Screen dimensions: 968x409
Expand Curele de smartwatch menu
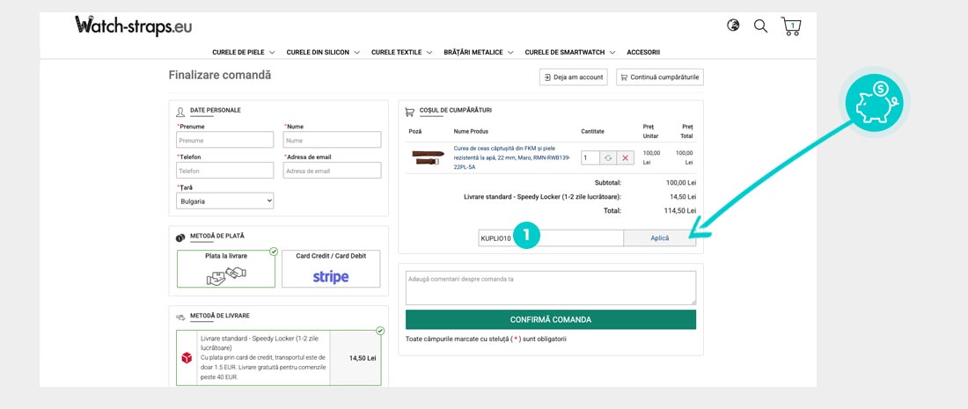point(569,53)
